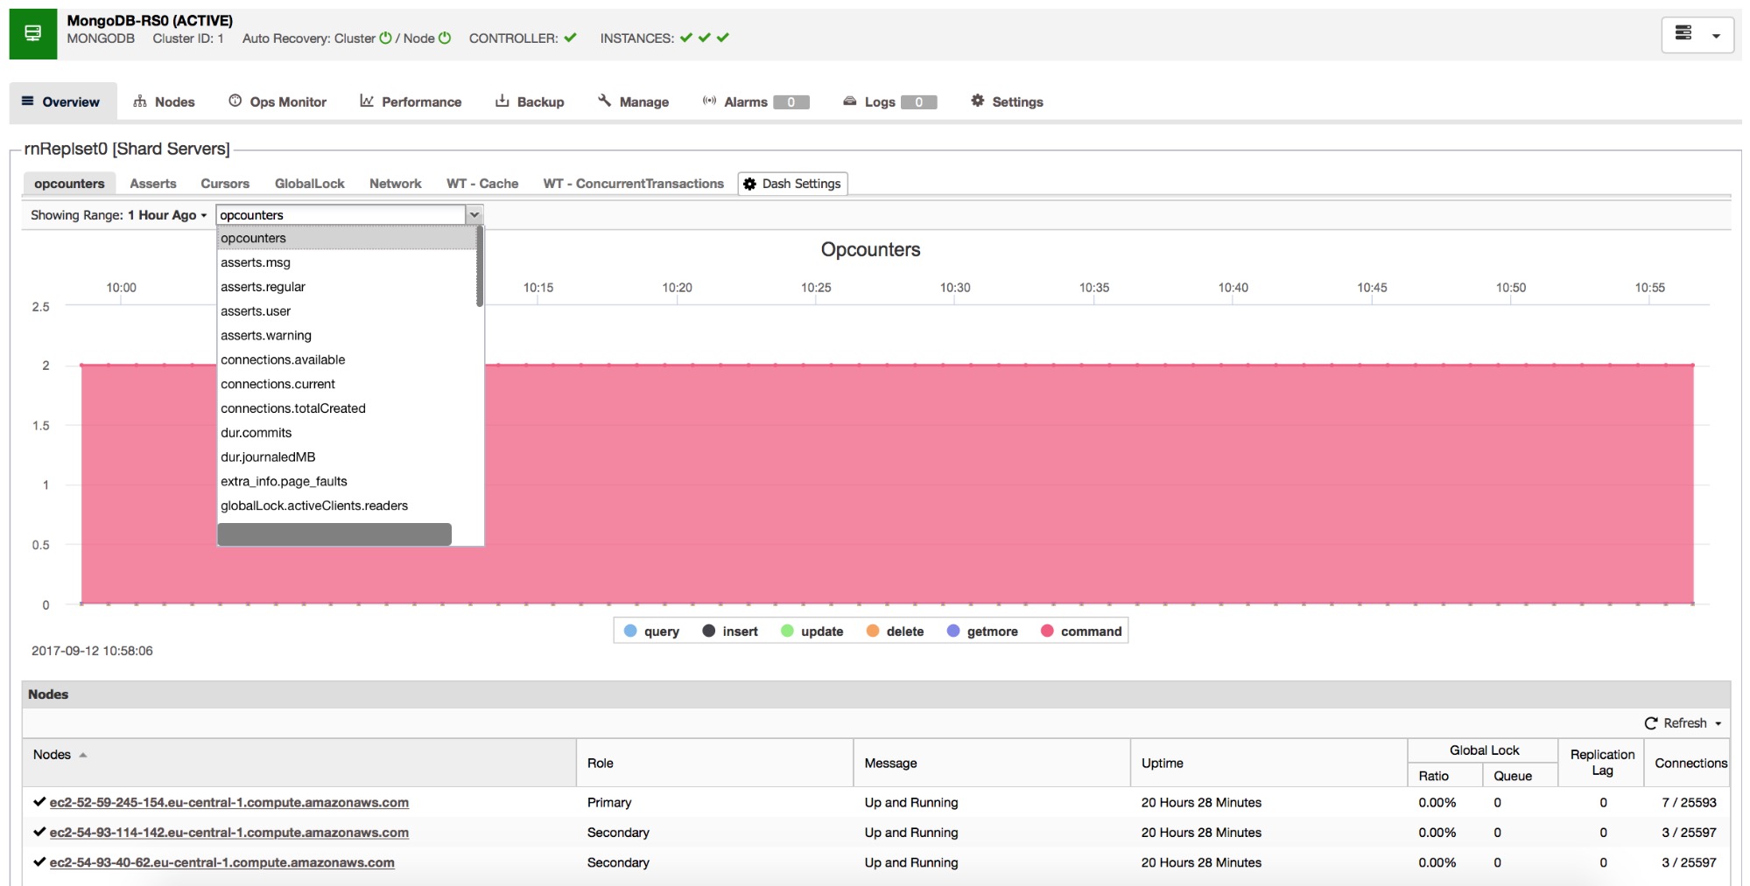Open the Backup tab

(x=530, y=101)
